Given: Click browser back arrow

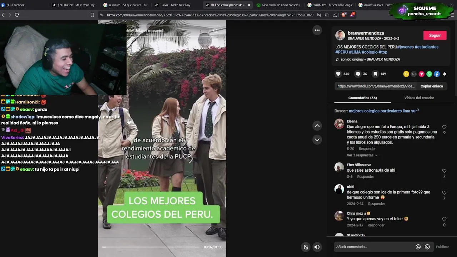Looking at the screenshot, I should pos(3,15).
